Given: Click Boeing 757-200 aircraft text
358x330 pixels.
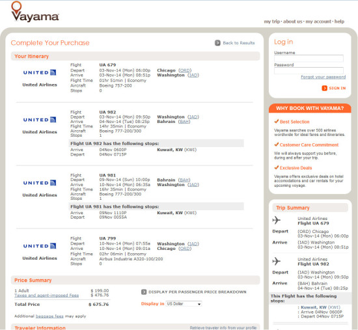Looking at the screenshot, I should coord(115,86).
